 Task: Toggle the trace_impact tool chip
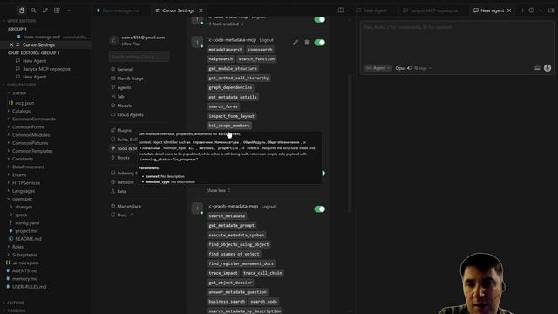(223, 273)
